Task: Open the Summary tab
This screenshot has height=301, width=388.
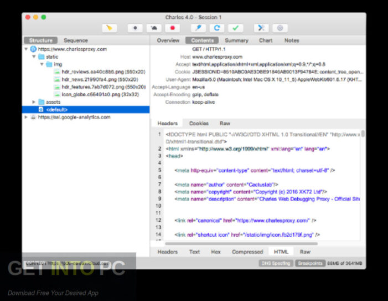Action: (x=236, y=40)
